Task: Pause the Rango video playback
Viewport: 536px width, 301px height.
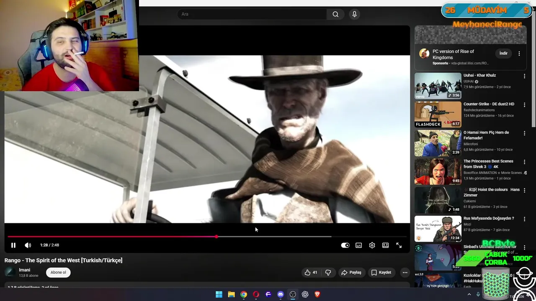Action: (x=13, y=245)
